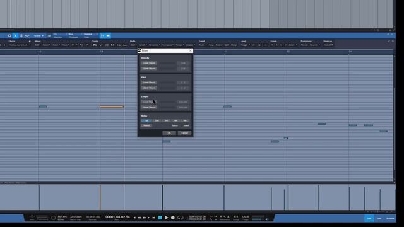
Task: Click OK in the Filter dialog
Action: [169, 133]
